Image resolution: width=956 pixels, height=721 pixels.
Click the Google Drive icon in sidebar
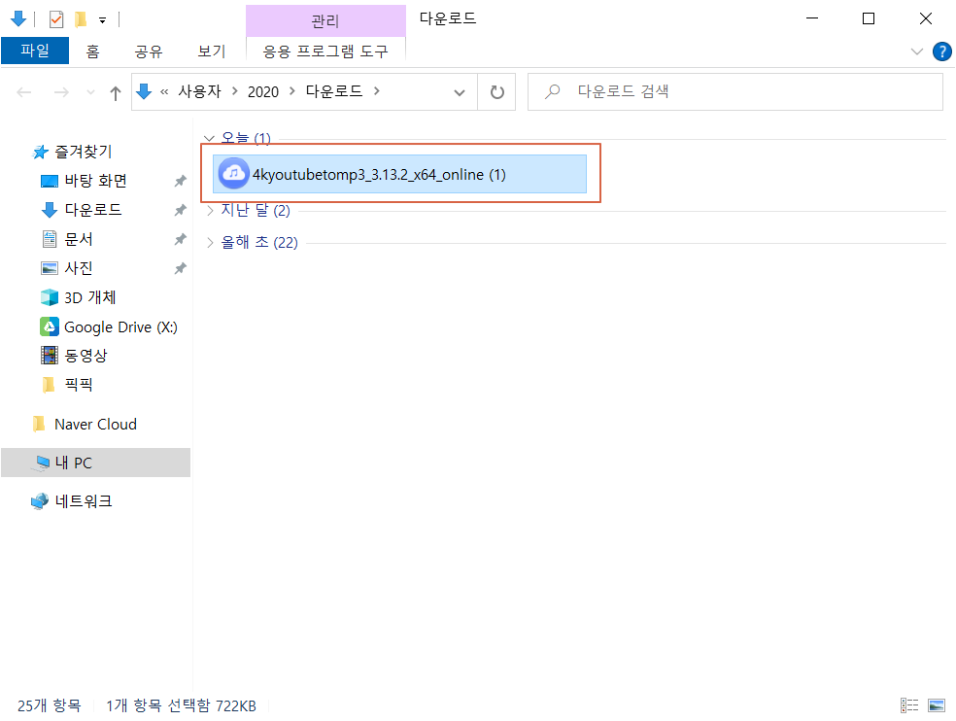[50, 326]
